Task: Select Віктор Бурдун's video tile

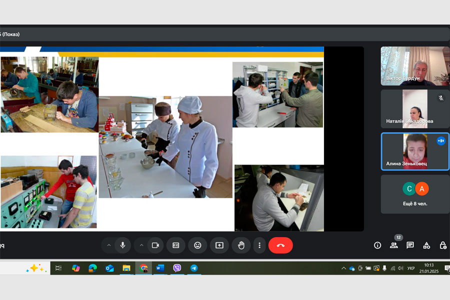Action: (415, 66)
